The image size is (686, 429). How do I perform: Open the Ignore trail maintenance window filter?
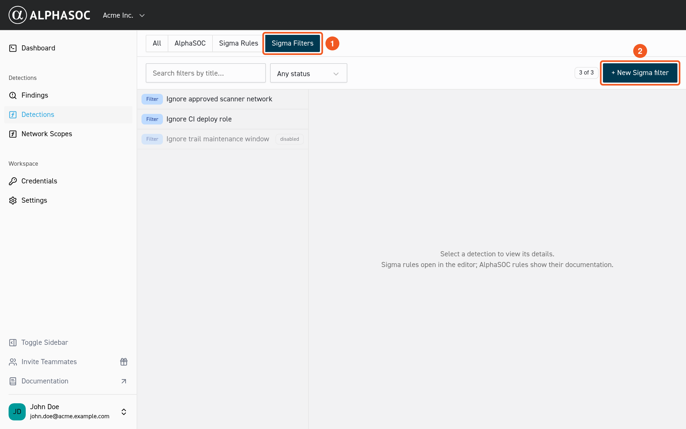pyautogui.click(x=222, y=139)
